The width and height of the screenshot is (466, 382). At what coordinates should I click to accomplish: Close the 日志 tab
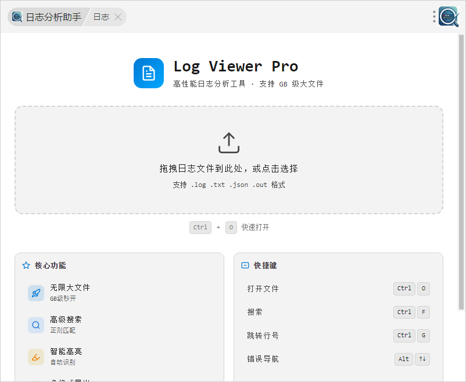(118, 17)
